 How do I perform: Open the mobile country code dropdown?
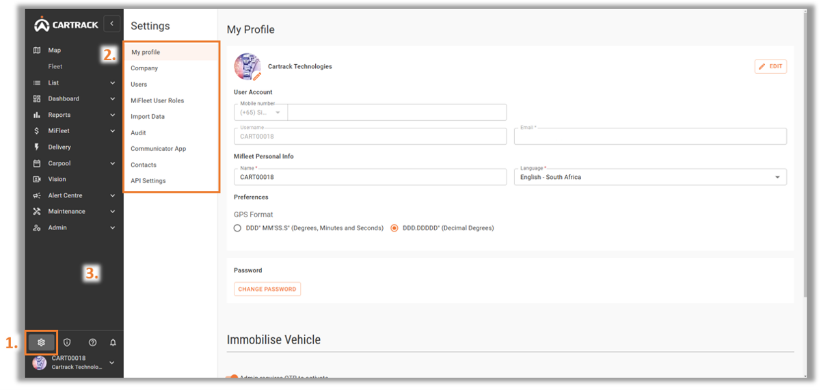click(x=260, y=112)
